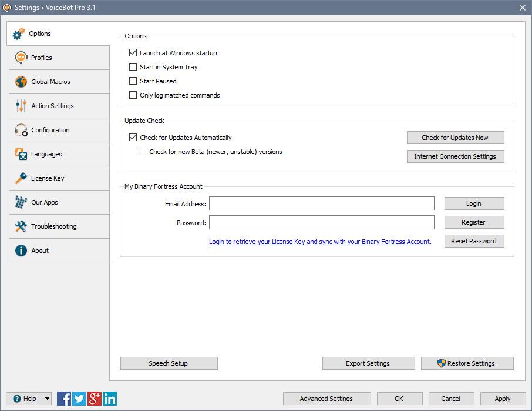Open Internet Connection Settings
Screen dimensions: 532x411
pos(455,156)
